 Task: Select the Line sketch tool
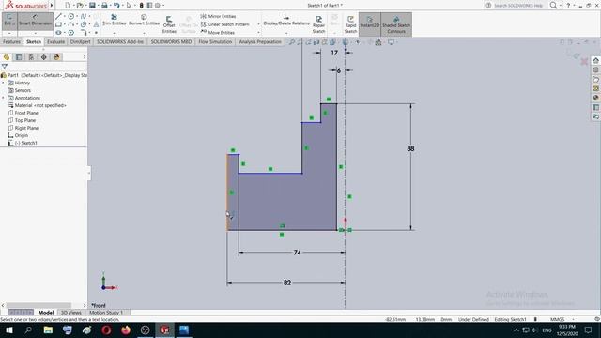(58, 16)
